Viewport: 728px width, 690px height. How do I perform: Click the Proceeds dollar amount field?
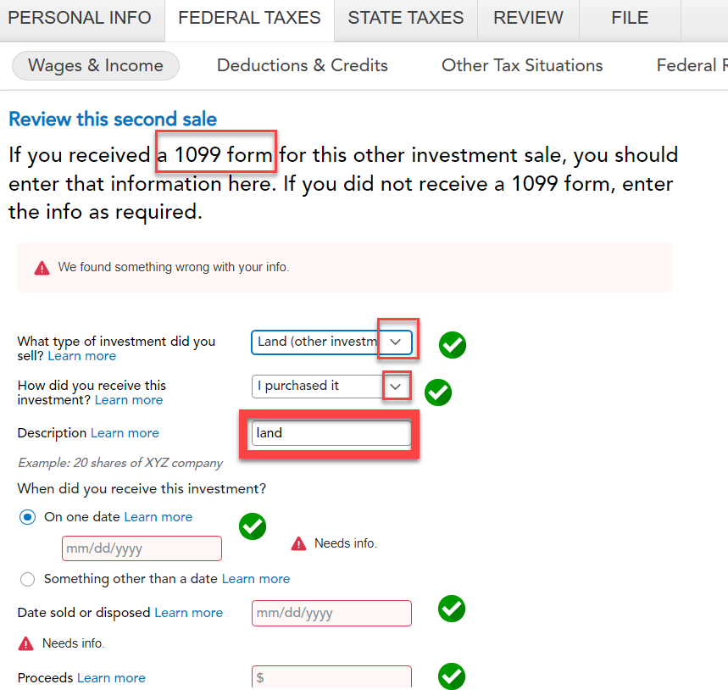click(331, 677)
